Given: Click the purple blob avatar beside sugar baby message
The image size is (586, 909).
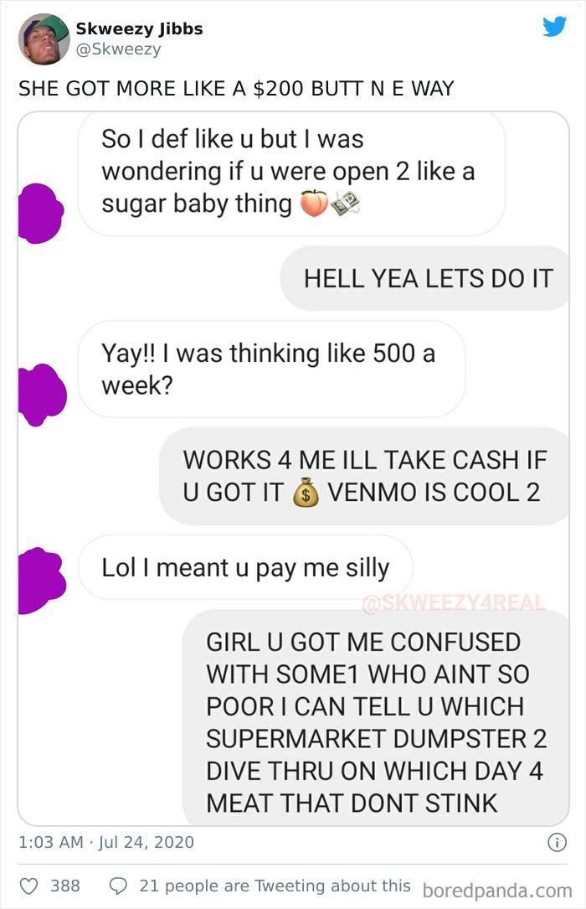Looking at the screenshot, I should point(40,214).
